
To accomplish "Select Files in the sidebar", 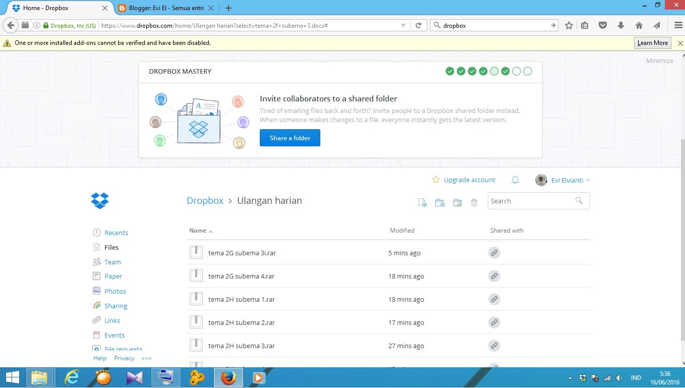I will point(111,247).
